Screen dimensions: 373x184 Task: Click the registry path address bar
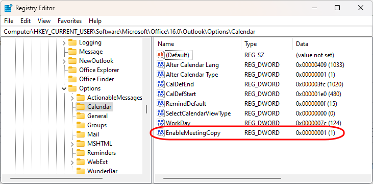coord(187,32)
